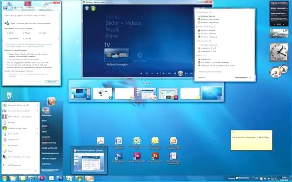
Task: Open Systemsteuerung from Start menu right pane
Action: pyautogui.click(x=49, y=142)
